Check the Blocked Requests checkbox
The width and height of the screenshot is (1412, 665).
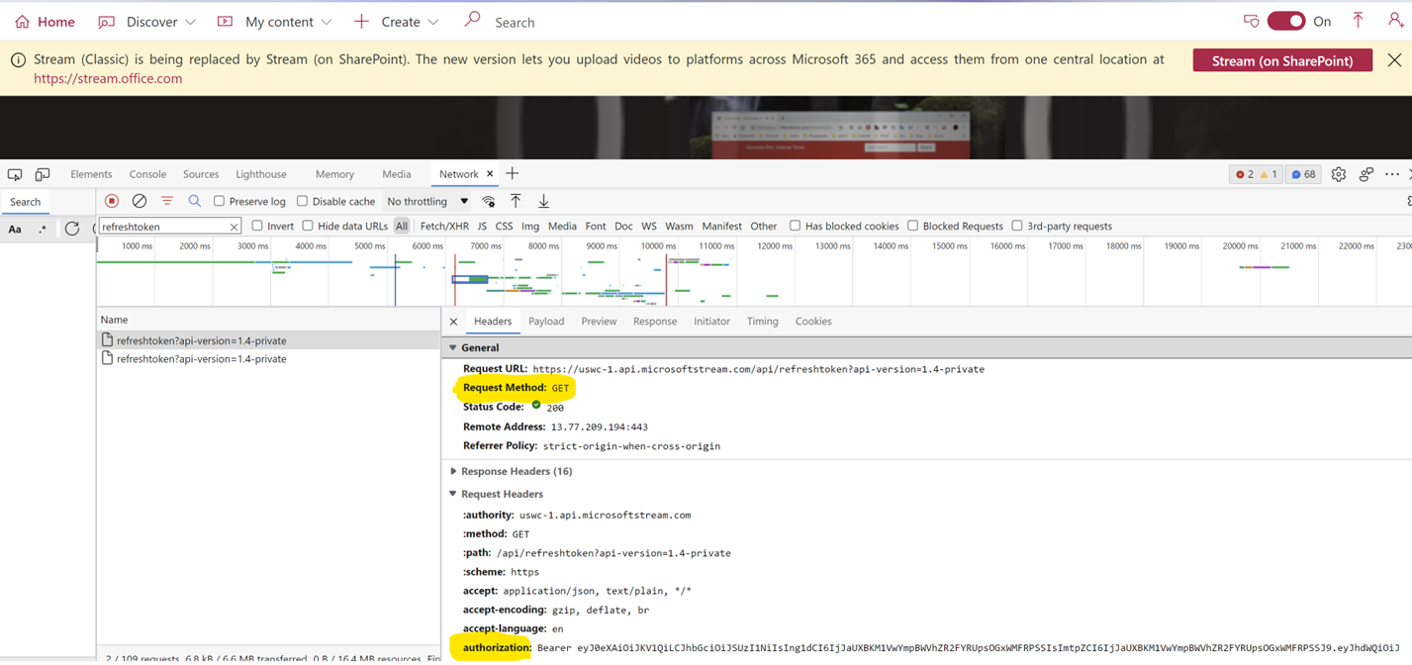pos(912,226)
